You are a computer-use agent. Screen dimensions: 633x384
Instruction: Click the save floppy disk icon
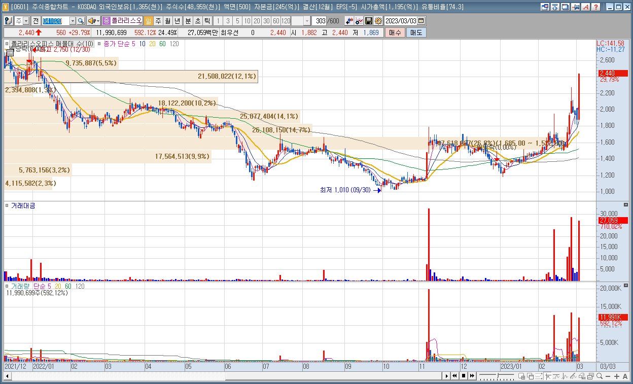[369, 21]
